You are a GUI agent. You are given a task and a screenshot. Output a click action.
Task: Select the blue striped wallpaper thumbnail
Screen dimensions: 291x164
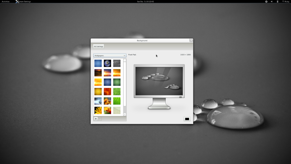coord(98,63)
